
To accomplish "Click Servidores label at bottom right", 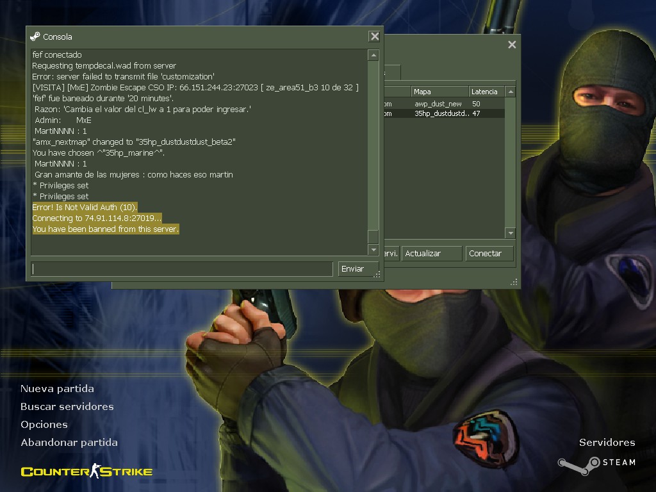I will click(607, 443).
